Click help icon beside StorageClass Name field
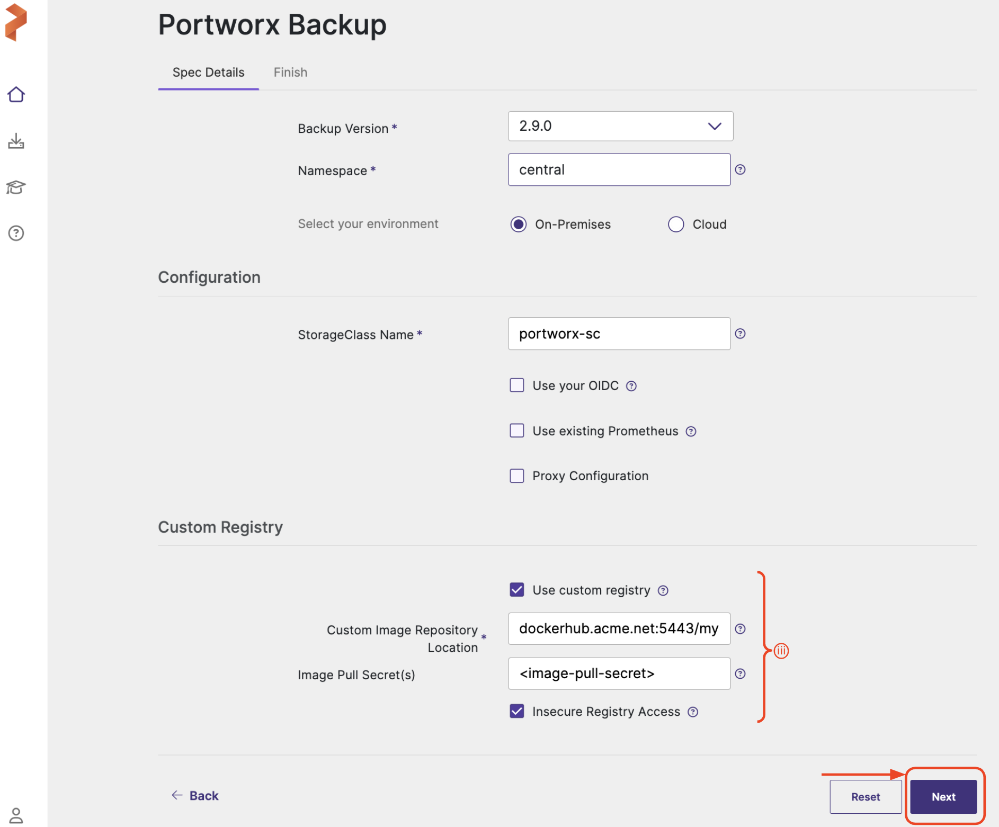Screen dimensions: 999x827 741,334
